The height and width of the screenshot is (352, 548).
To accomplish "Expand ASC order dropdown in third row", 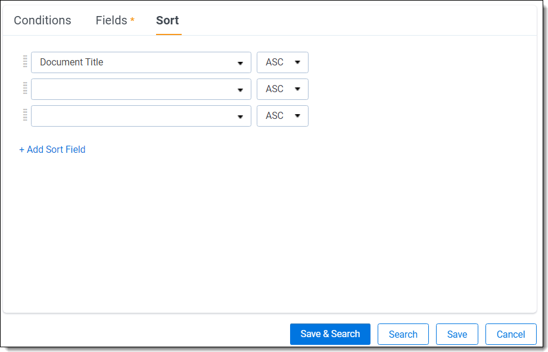I will [282, 116].
